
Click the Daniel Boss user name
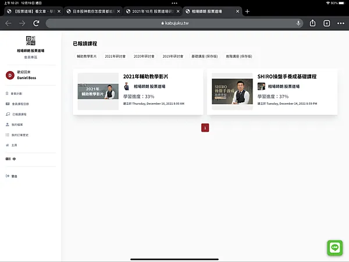click(27, 78)
